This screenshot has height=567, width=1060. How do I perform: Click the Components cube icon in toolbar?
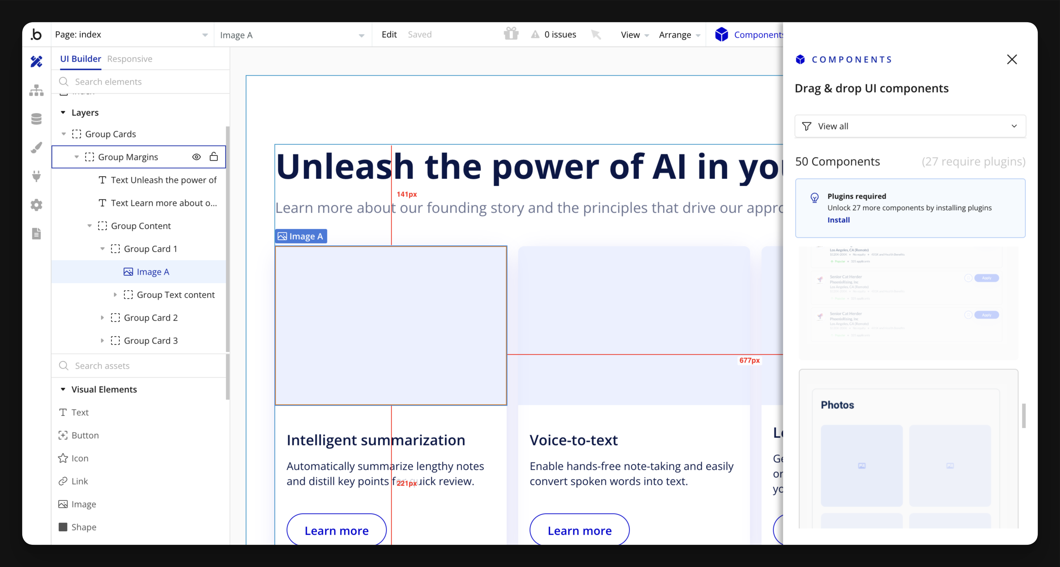click(722, 34)
